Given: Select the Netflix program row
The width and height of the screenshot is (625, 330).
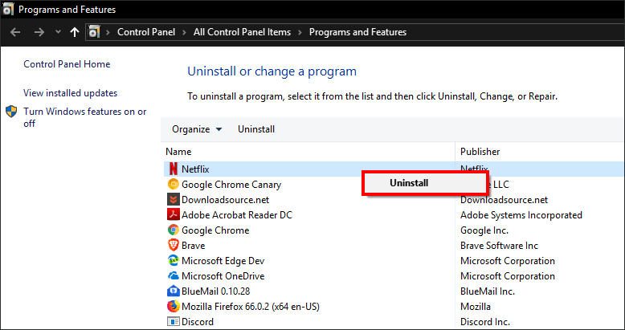Looking at the screenshot, I should [394, 169].
